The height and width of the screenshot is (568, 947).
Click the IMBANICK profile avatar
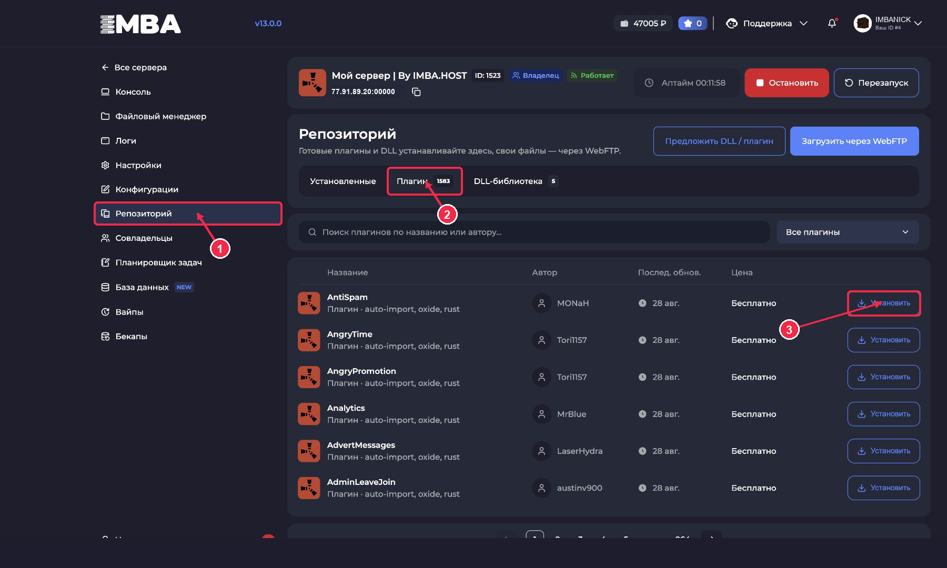862,23
